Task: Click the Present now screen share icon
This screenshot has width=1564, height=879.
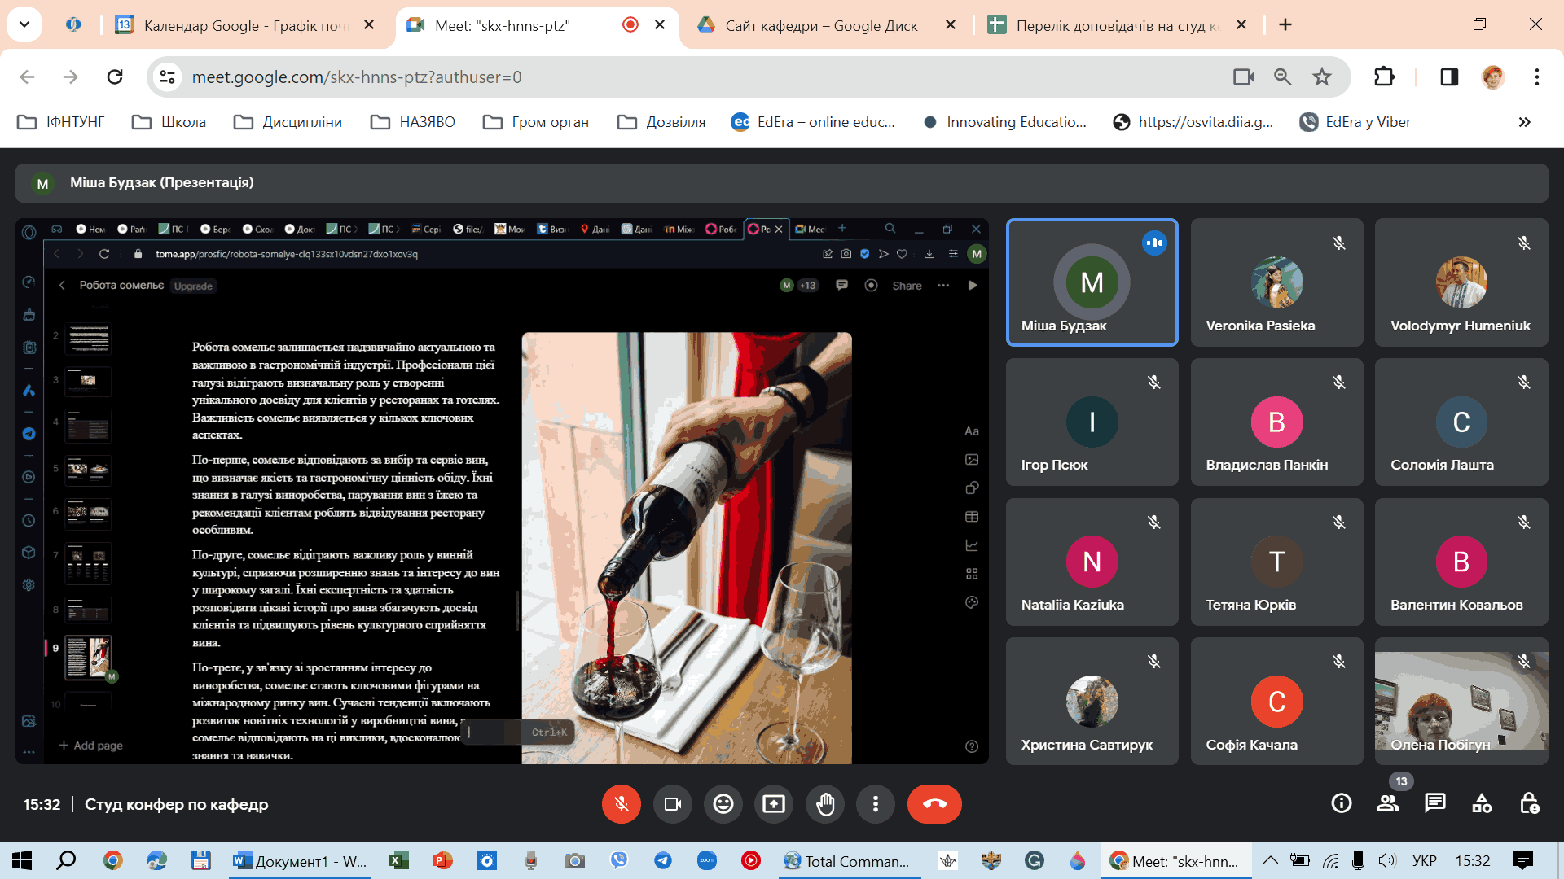Action: [774, 804]
